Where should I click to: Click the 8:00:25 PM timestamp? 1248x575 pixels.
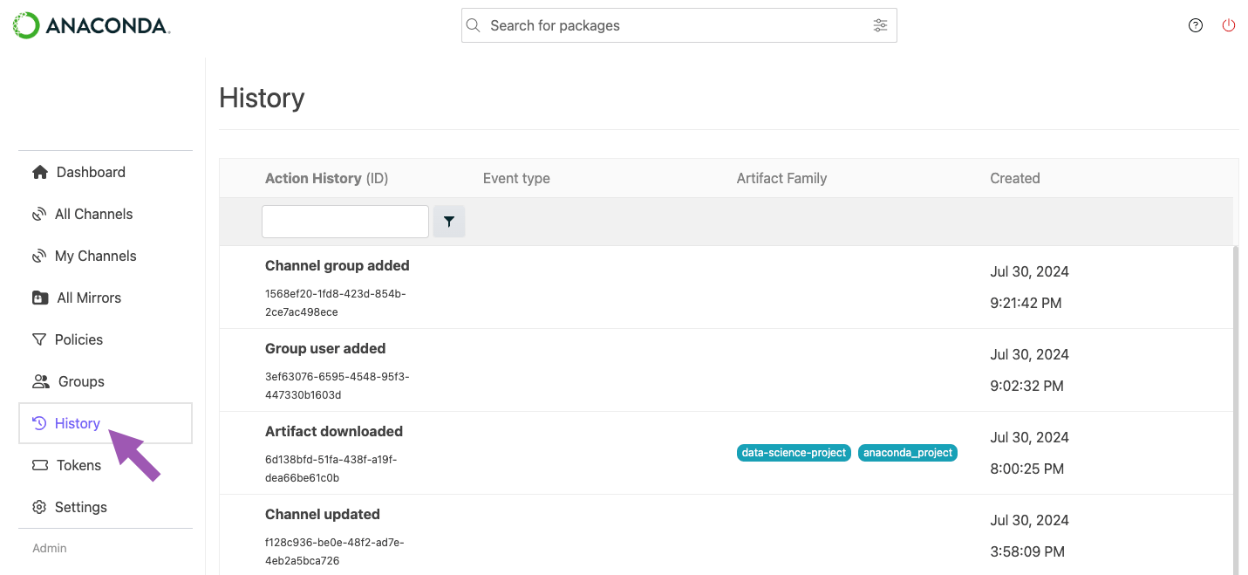pos(1027,469)
